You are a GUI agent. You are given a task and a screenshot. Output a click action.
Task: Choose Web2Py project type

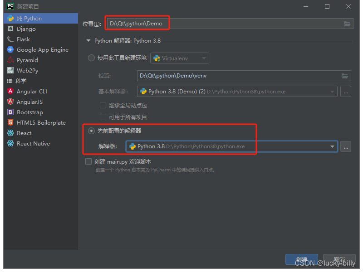(x=28, y=71)
